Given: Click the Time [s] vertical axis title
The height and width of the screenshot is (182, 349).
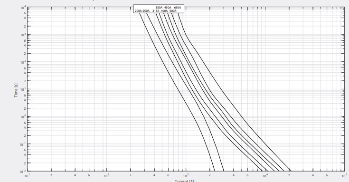Looking at the screenshot, I should point(16,90).
